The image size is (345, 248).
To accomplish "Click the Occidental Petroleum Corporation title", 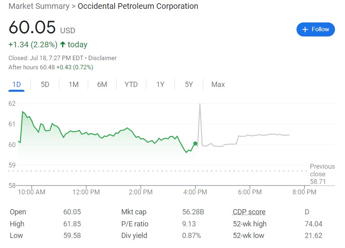I will [x=138, y=6].
